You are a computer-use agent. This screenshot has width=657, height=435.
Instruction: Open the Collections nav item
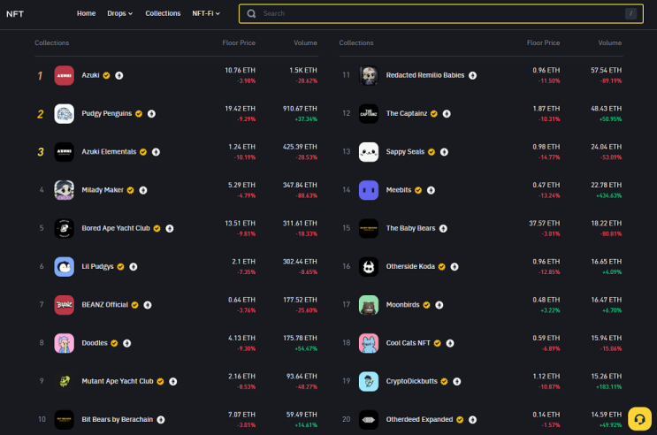click(x=163, y=13)
